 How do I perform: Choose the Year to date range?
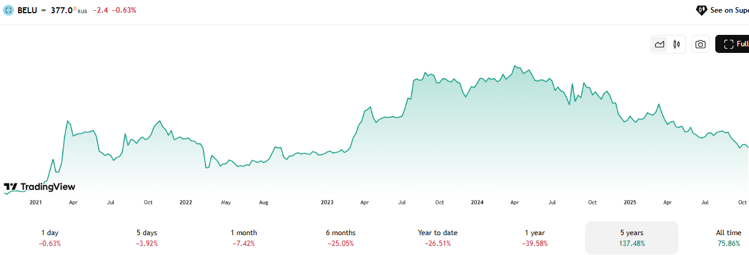tap(438, 238)
